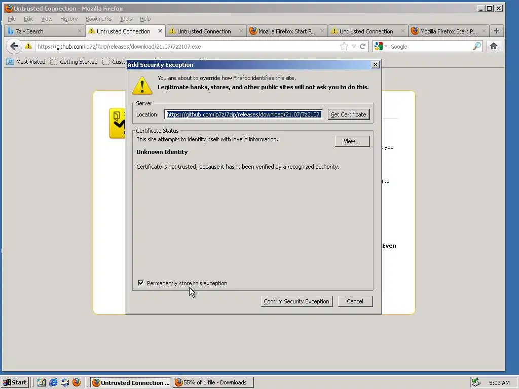
Task: Open the Tools menu
Action: pyautogui.click(x=126, y=19)
